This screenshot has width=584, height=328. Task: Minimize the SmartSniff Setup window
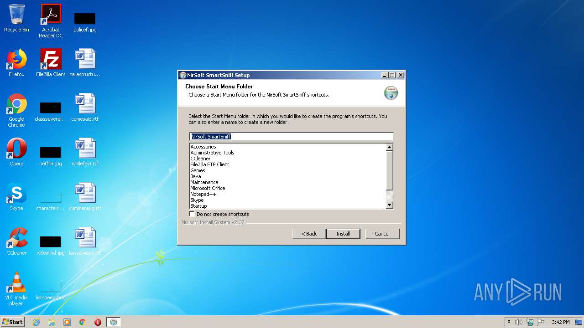(x=385, y=75)
